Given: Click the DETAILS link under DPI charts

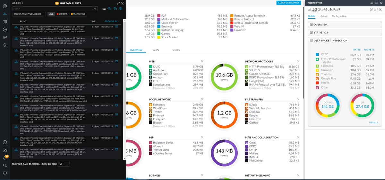Looking at the screenshot, I should pyautogui.click(x=373, y=122).
